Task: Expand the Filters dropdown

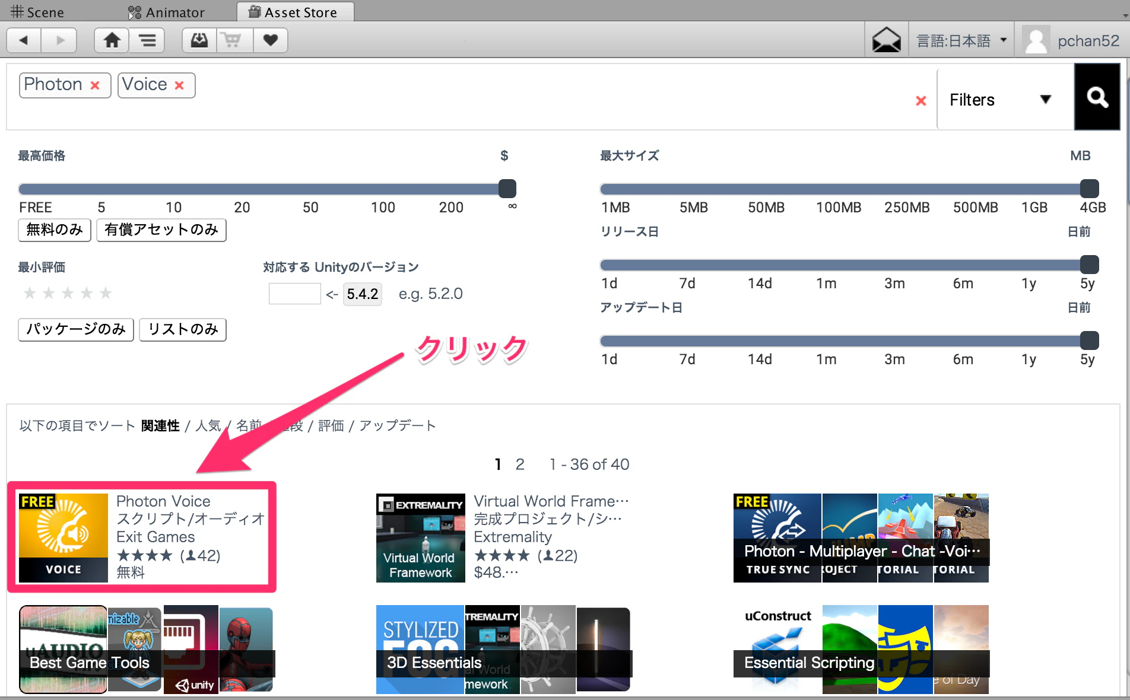Action: click(x=1005, y=99)
